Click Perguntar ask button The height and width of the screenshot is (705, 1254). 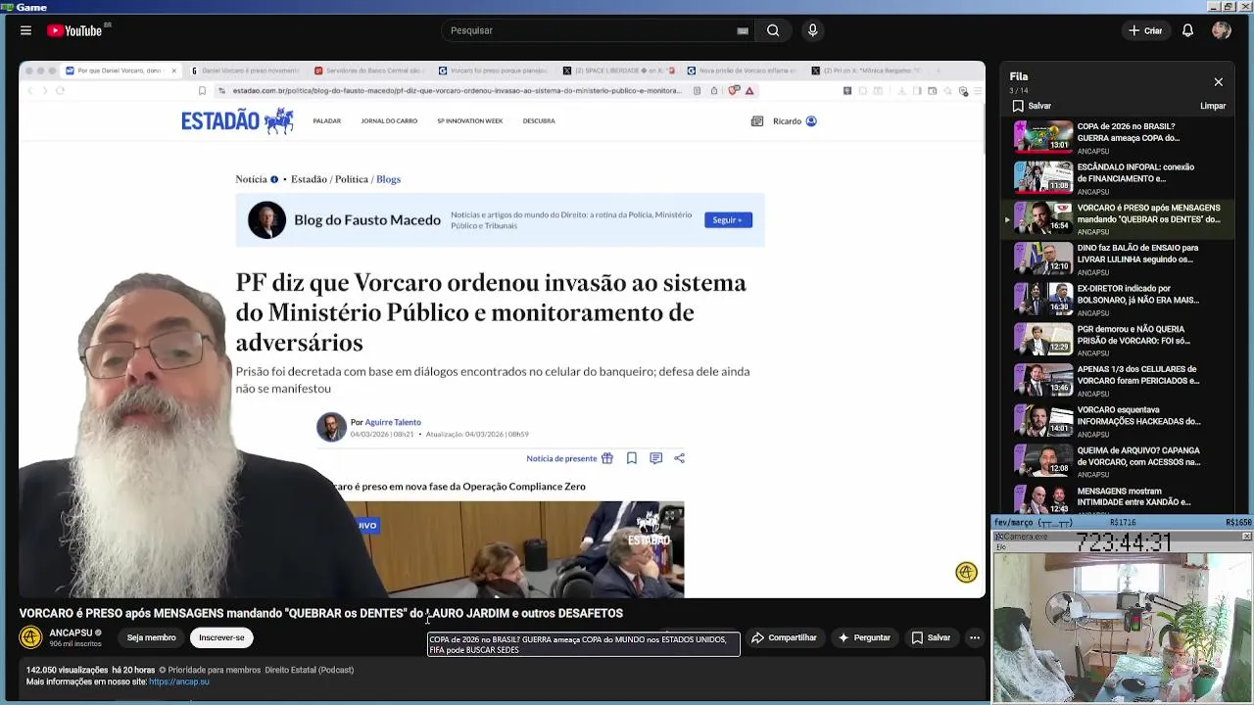click(864, 637)
